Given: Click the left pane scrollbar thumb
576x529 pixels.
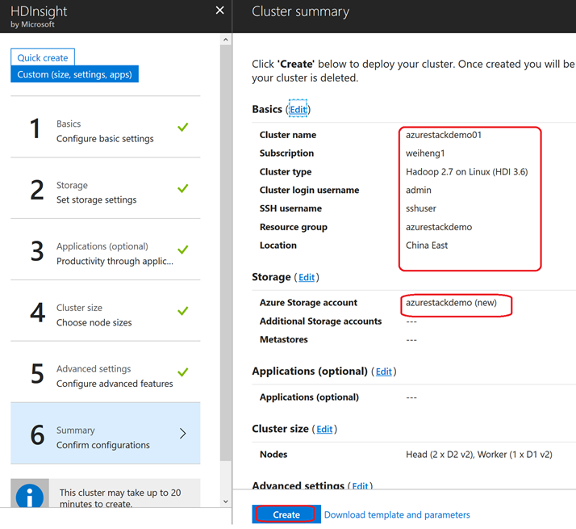Looking at the screenshot, I should pos(226,253).
